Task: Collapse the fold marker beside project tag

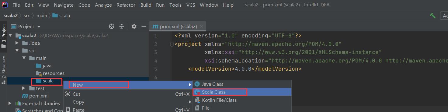Action: [x=172, y=44]
